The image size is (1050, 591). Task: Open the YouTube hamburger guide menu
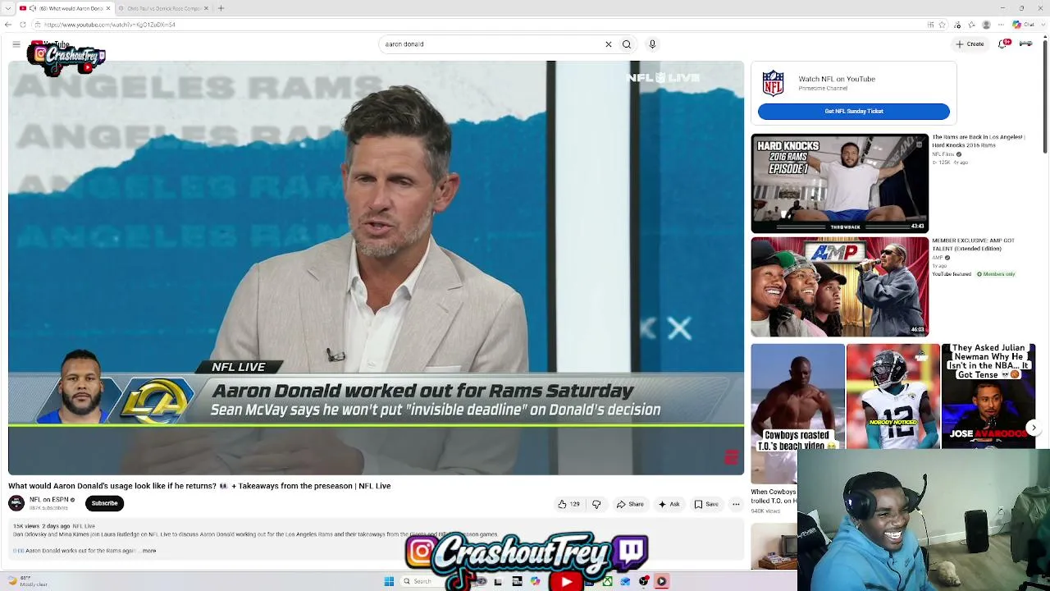point(16,44)
